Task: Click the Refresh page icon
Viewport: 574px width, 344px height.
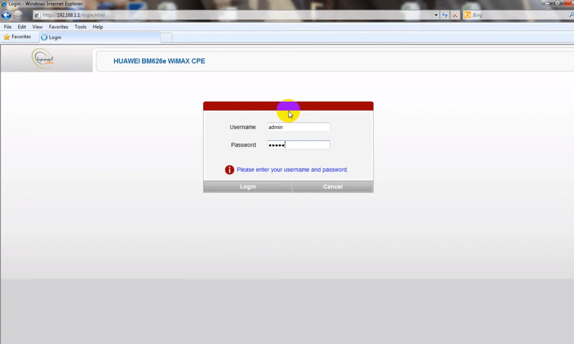Action: [445, 15]
